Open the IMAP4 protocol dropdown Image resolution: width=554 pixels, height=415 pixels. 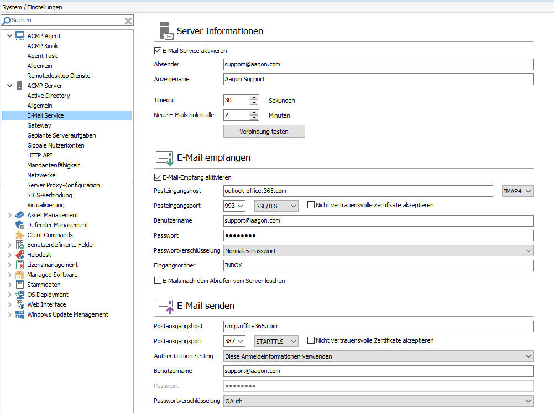[x=518, y=191]
